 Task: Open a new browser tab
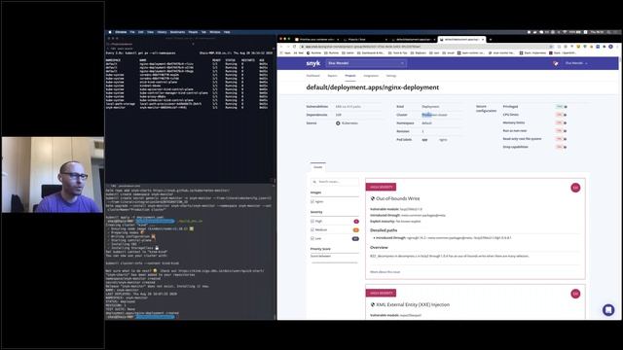coord(491,40)
